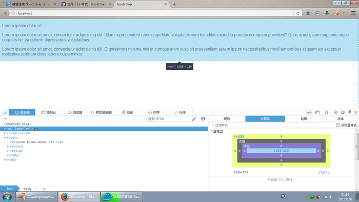Viewport: 359px width, 202px height.
Task: Switch to the 控制台 console tab
Action: click(49, 112)
